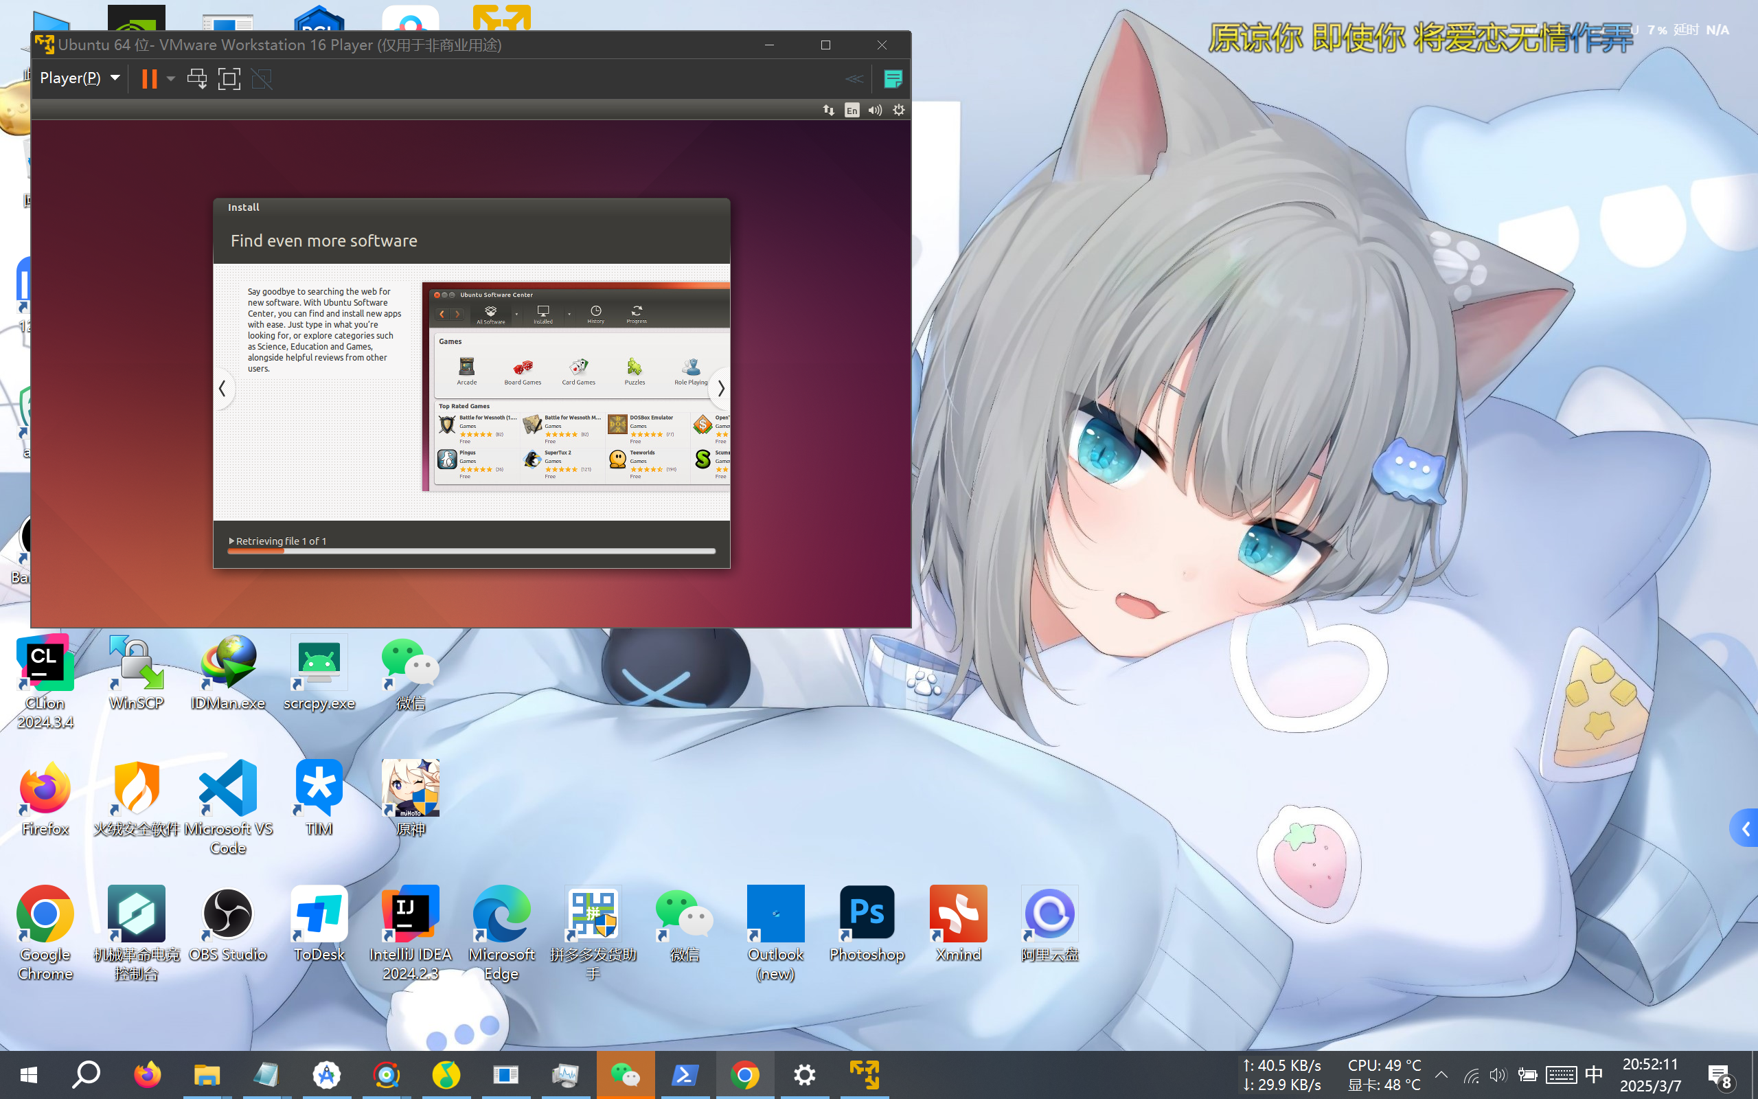Enter VMware full screen mode

coord(229,78)
